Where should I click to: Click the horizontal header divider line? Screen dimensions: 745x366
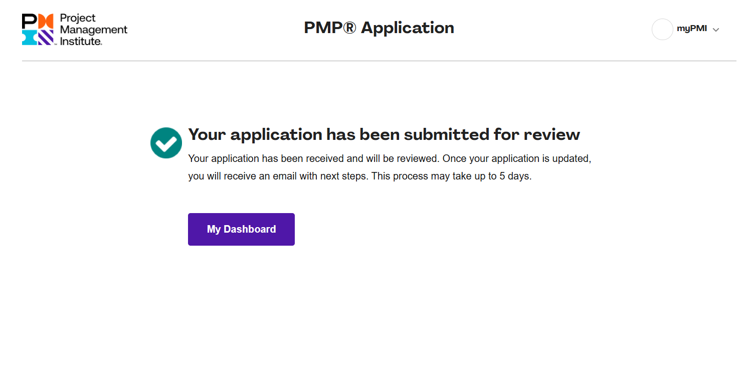379,61
